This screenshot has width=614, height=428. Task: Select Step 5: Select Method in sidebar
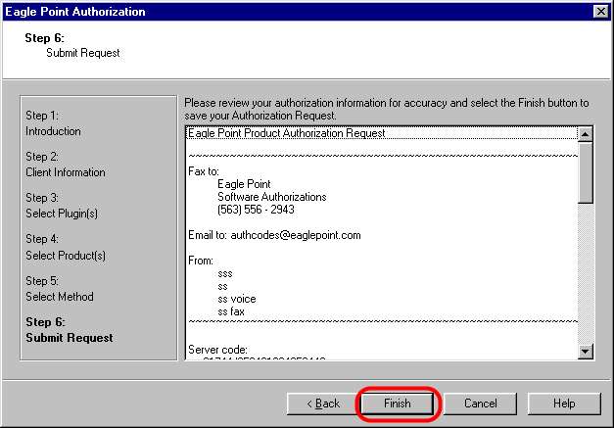(x=60, y=289)
